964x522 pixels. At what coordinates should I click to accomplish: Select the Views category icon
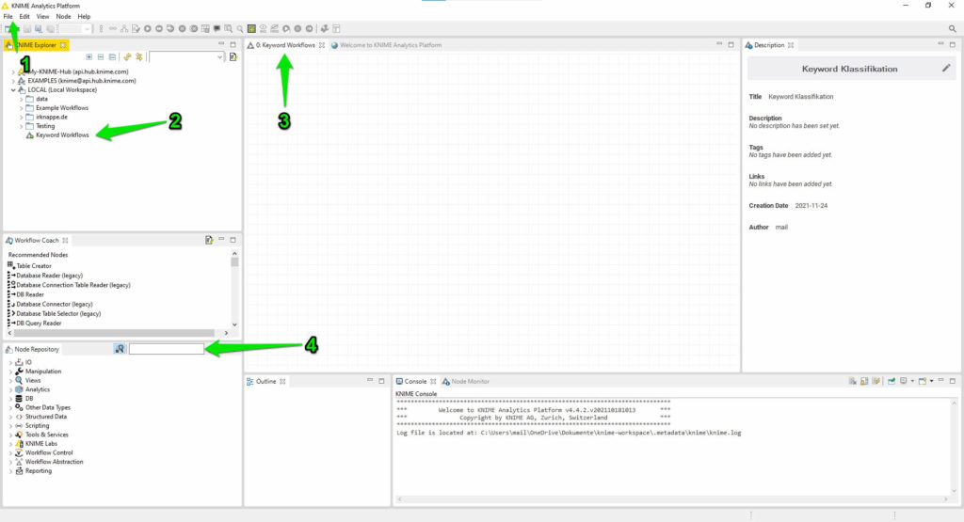[19, 381]
